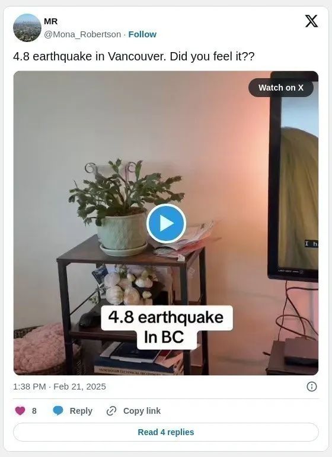Play the earthquake video

[x=166, y=224]
